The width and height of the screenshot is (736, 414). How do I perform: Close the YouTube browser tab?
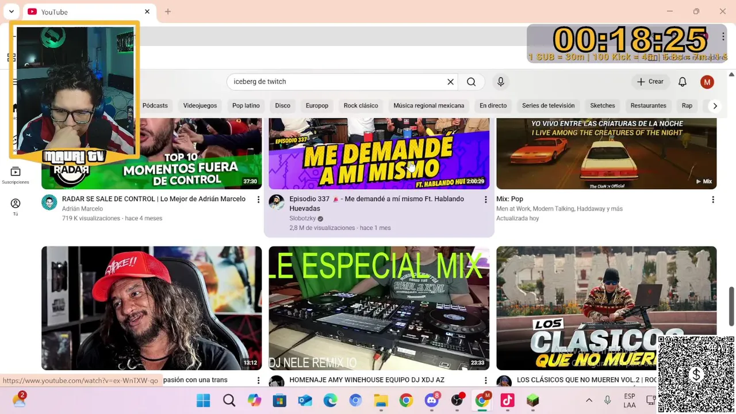pos(147,11)
